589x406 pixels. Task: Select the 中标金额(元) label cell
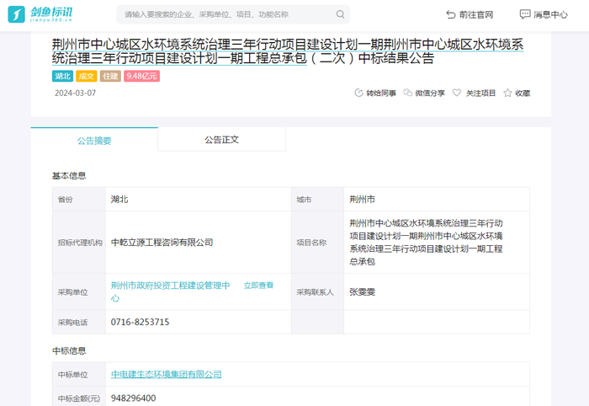79,397
